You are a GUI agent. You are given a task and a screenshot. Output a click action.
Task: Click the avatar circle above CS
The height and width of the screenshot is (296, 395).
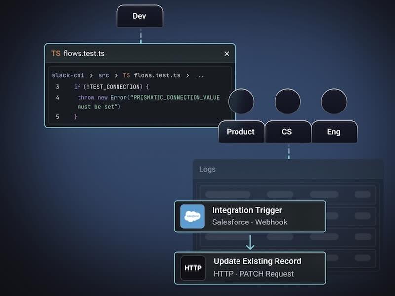(x=287, y=102)
